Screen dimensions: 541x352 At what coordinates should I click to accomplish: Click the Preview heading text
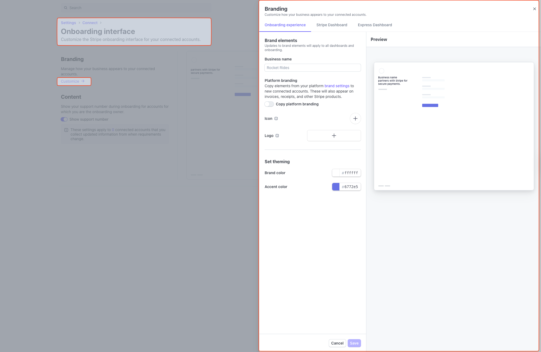point(379,39)
